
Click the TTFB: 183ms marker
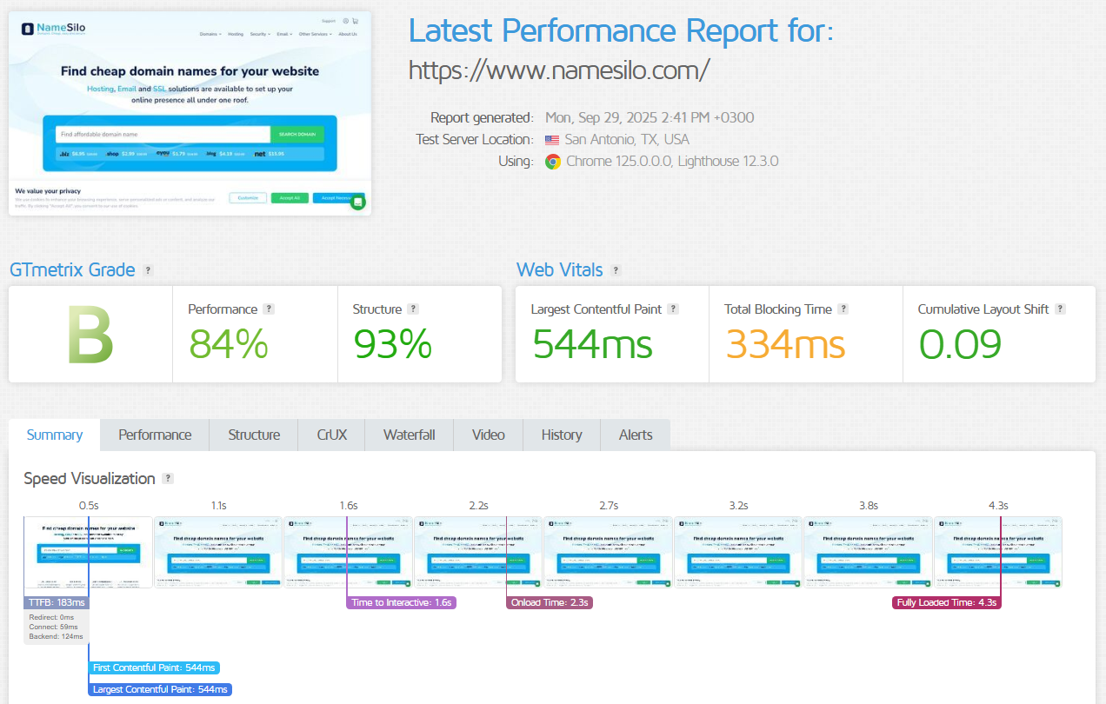57,602
